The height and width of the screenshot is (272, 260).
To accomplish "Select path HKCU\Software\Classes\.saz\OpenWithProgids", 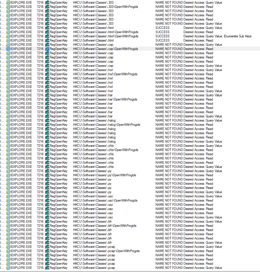I will coord(105,200).
